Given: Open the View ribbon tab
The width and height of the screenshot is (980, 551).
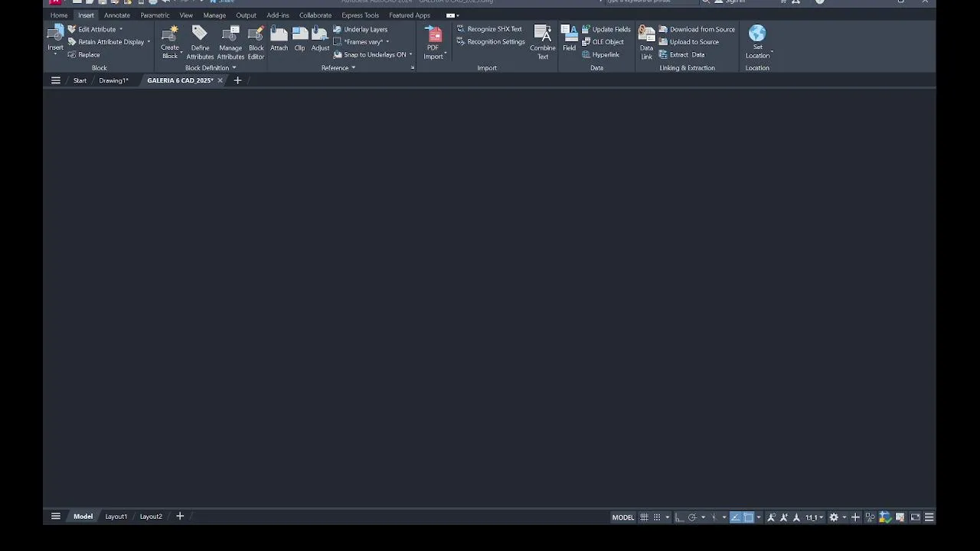Looking at the screenshot, I should pyautogui.click(x=186, y=15).
